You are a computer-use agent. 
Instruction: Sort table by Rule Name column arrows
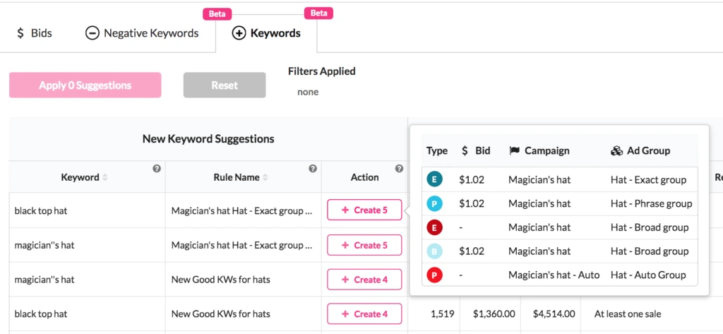click(x=265, y=178)
